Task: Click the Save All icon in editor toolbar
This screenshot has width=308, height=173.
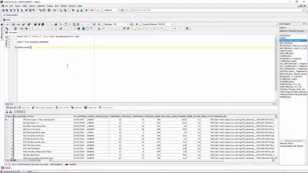Action: pos(43,25)
